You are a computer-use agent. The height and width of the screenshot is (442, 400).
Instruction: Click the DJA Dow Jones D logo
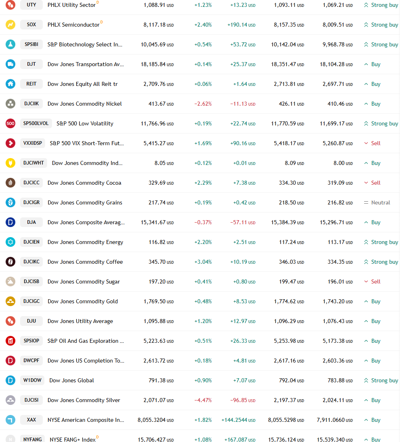[x=10, y=222]
